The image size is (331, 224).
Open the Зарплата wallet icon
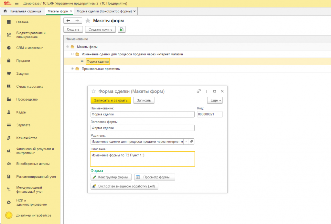coord(9,125)
